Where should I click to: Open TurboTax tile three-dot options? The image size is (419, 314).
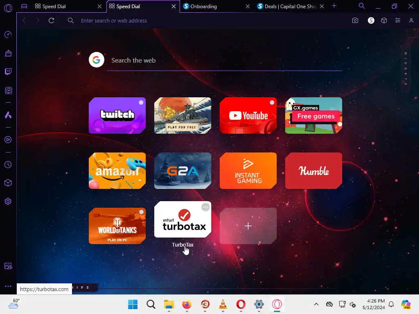point(205,207)
